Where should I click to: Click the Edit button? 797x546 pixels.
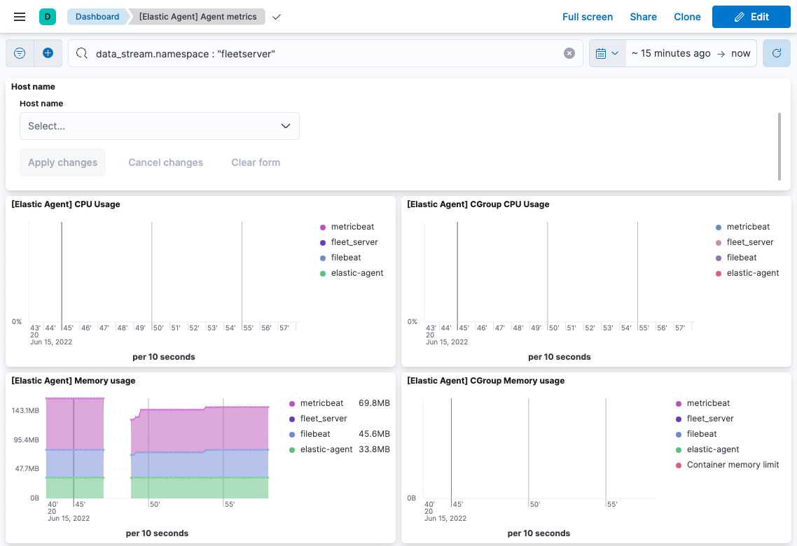tap(751, 16)
